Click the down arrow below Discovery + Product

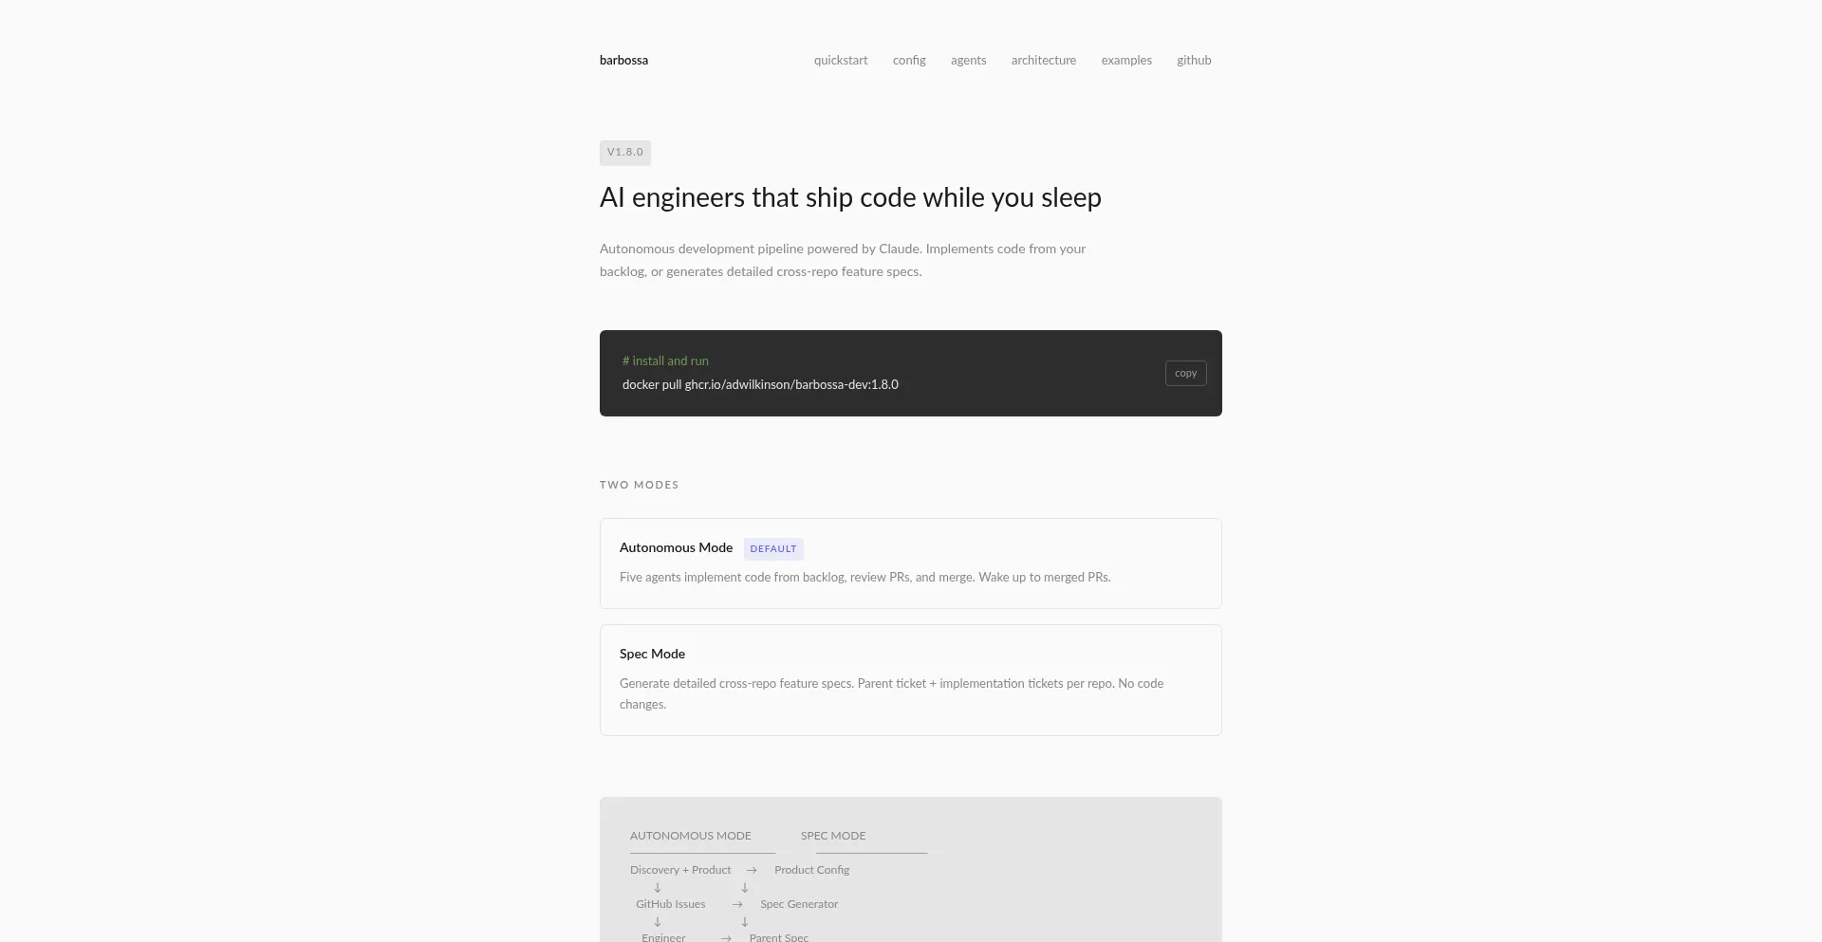pyautogui.click(x=657, y=888)
